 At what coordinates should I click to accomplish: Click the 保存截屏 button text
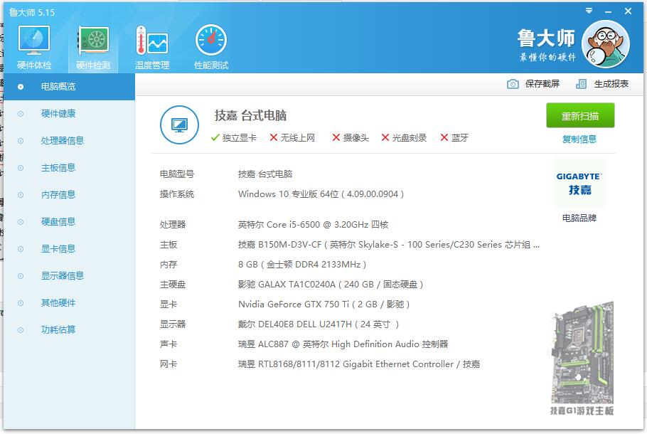542,84
